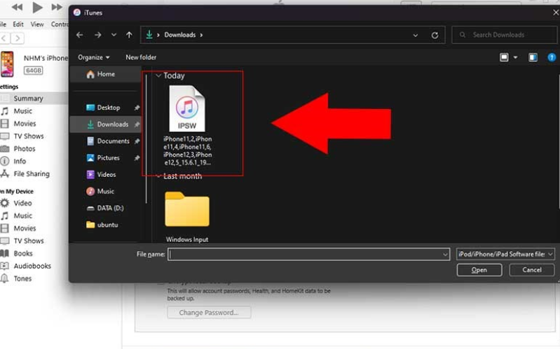560x349 pixels.
Task: Refresh the Downloads folder listing
Action: pyautogui.click(x=435, y=35)
